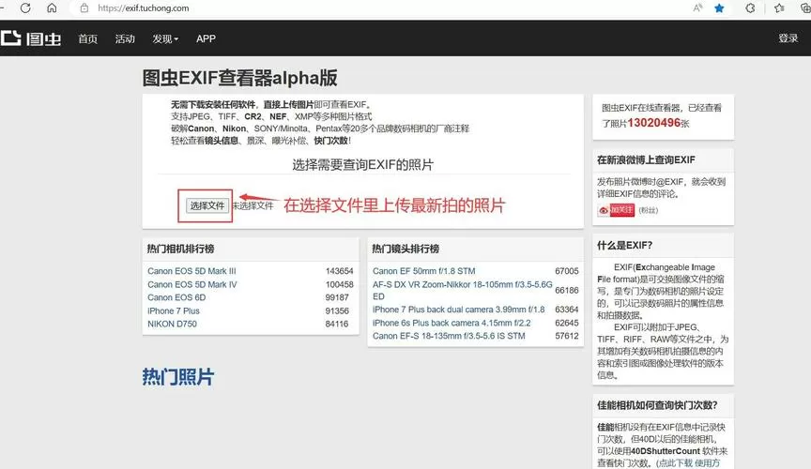Toggle the blue favorite star icon
The width and height of the screenshot is (811, 469).
(719, 8)
